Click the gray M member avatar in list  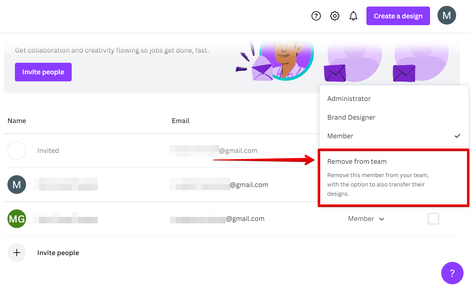[17, 185]
